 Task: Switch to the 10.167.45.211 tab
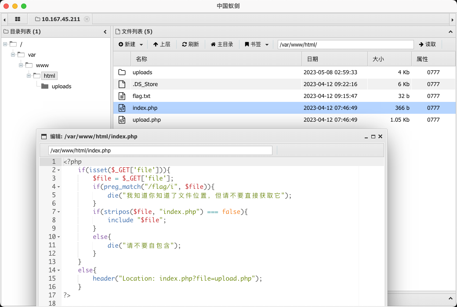pyautogui.click(x=60, y=19)
